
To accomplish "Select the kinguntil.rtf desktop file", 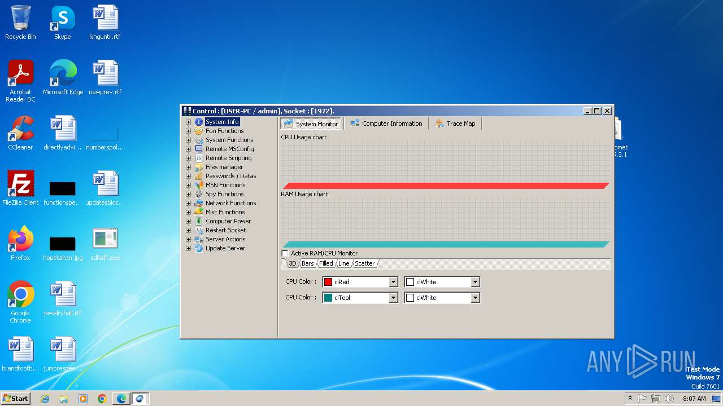I will [x=105, y=23].
